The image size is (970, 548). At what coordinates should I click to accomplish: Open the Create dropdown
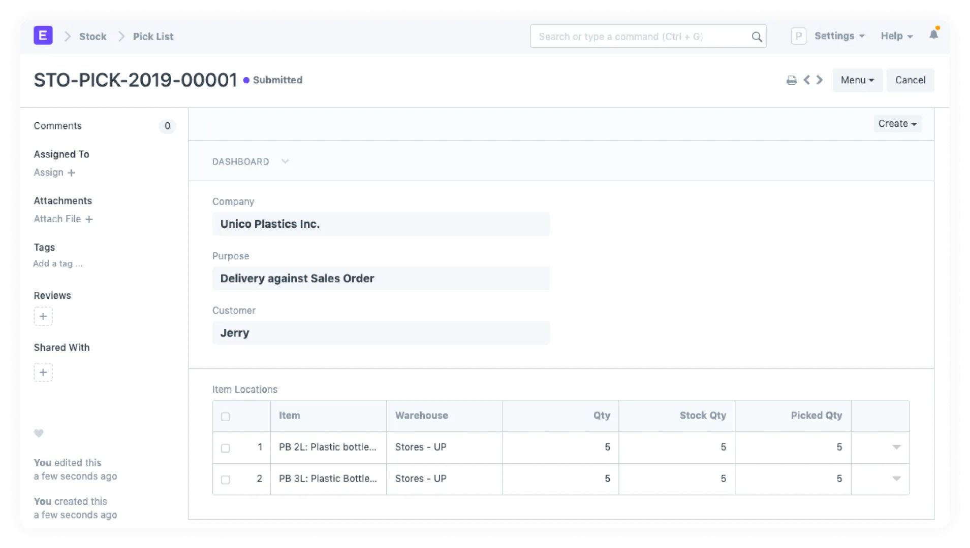click(x=897, y=124)
